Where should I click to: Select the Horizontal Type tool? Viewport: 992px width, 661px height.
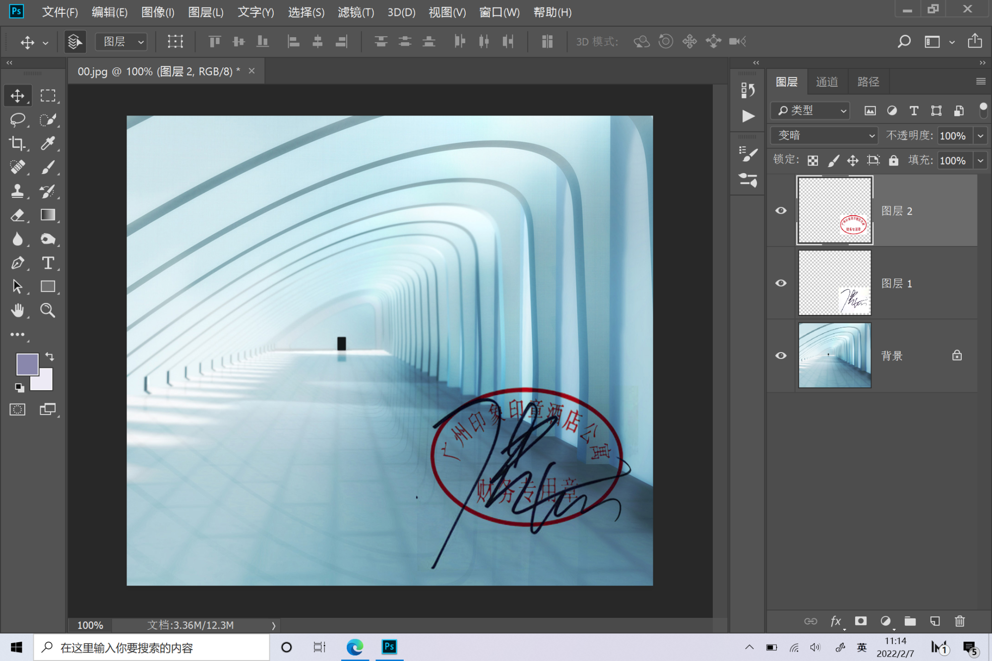point(48,263)
